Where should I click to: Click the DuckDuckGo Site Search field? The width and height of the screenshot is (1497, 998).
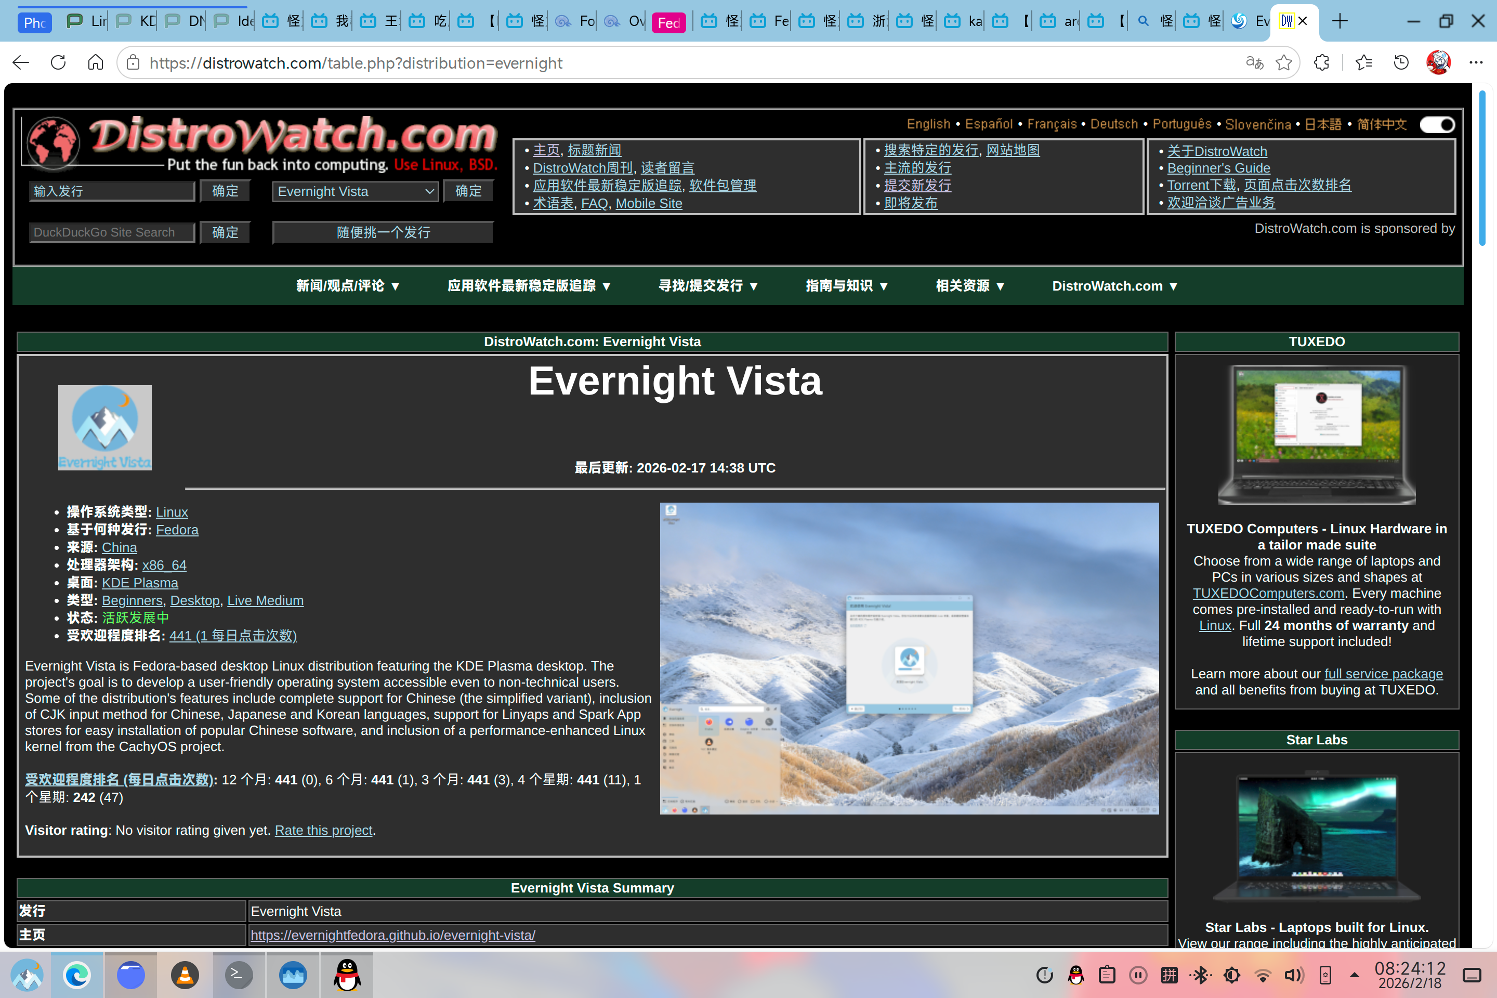coord(111,232)
